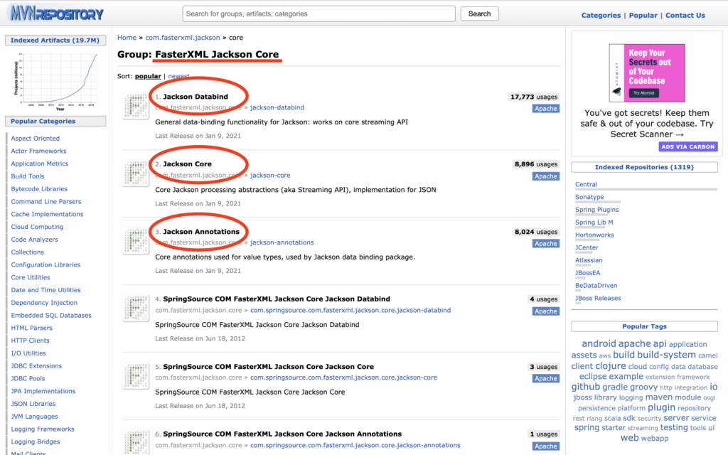728x455 pixels.
Task: Click the SpringSource Jackson Core artifact icon
Action: (x=136, y=377)
